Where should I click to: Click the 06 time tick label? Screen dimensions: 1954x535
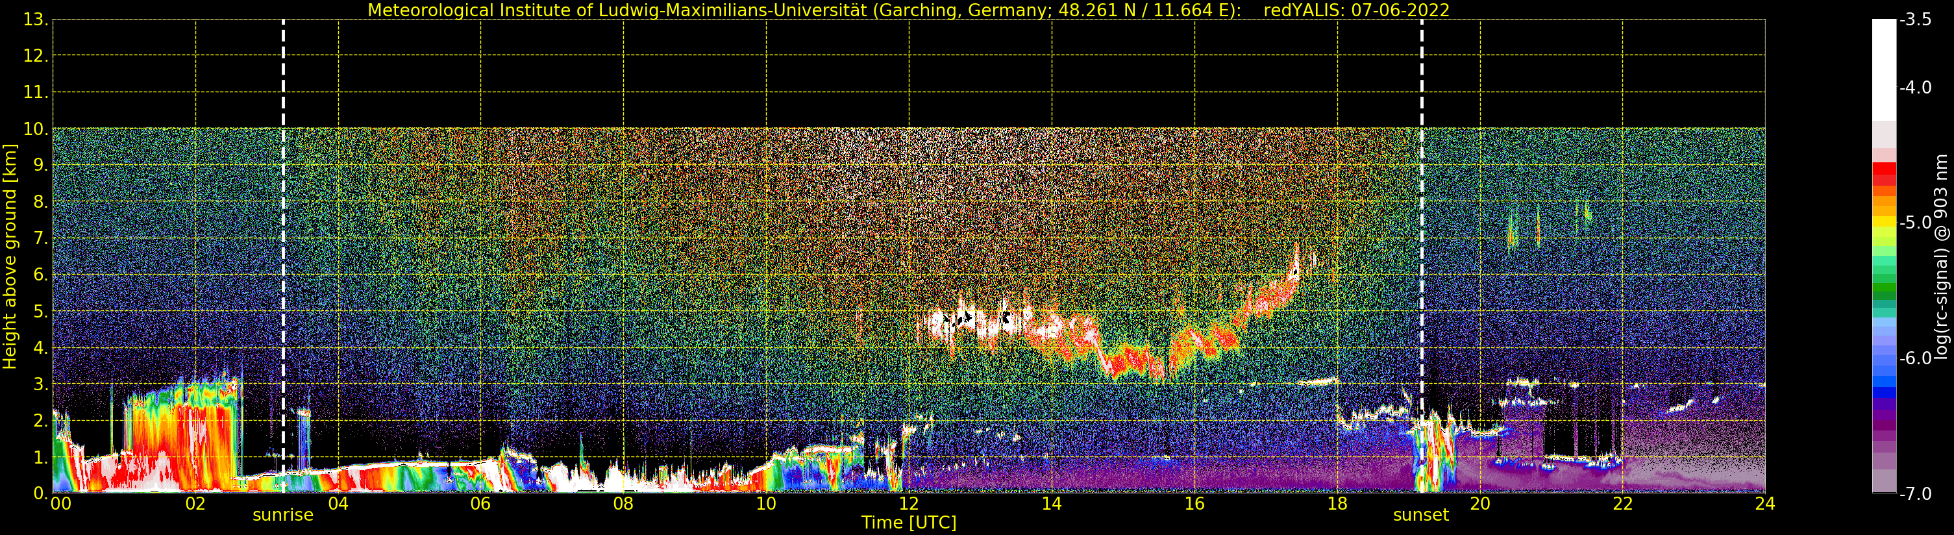click(481, 504)
